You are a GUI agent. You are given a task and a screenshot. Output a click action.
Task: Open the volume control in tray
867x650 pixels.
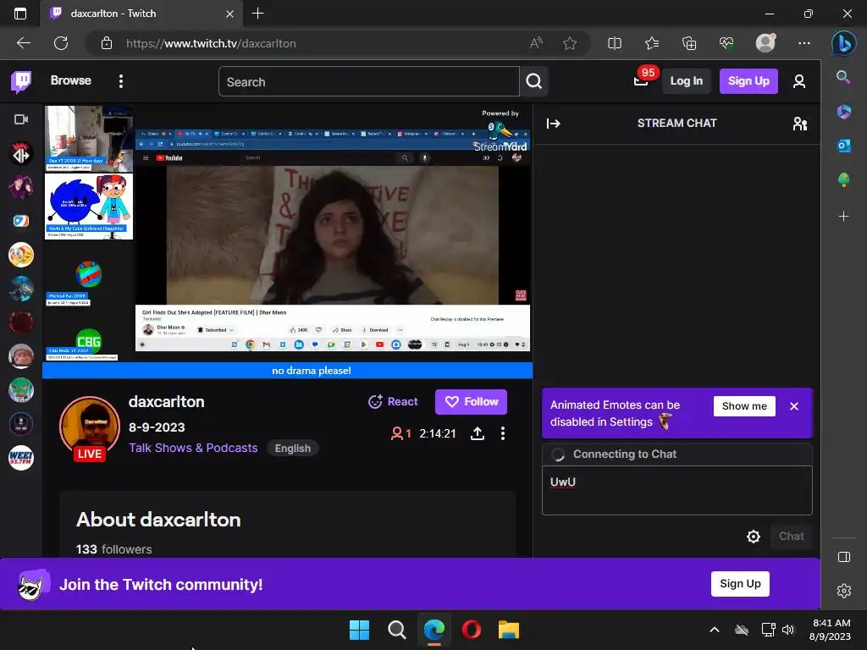point(788,630)
